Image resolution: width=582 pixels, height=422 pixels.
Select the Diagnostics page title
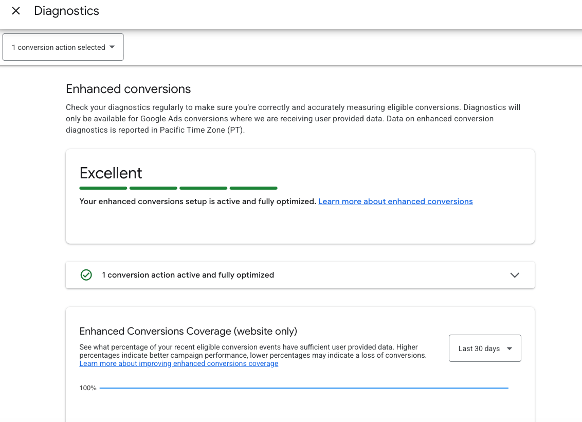pos(66,11)
